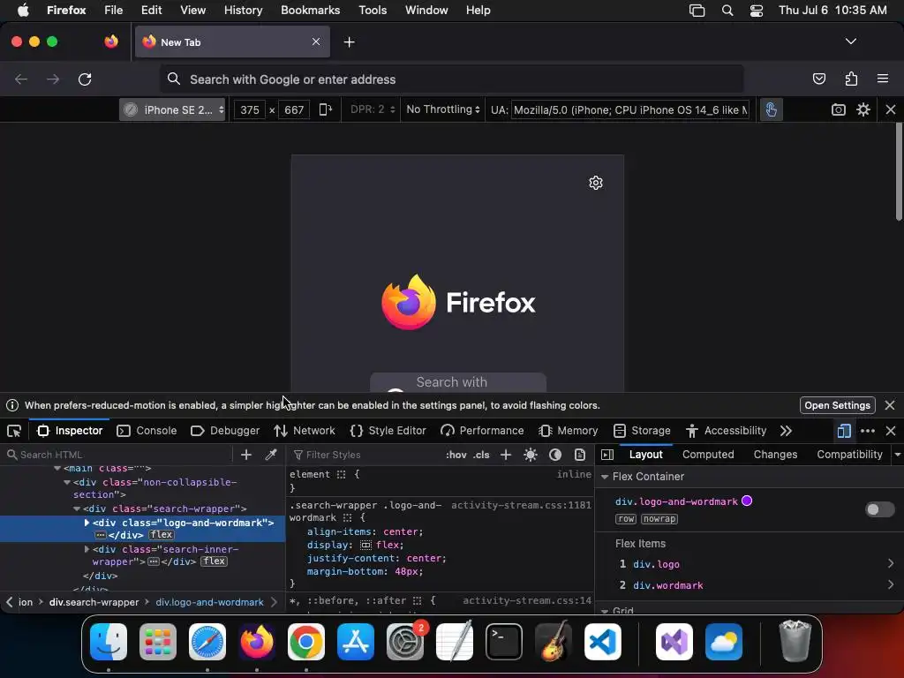Image resolution: width=904 pixels, height=678 pixels.
Task: Dismiss the prefers-reduced-motion notification
Action: [890, 405]
